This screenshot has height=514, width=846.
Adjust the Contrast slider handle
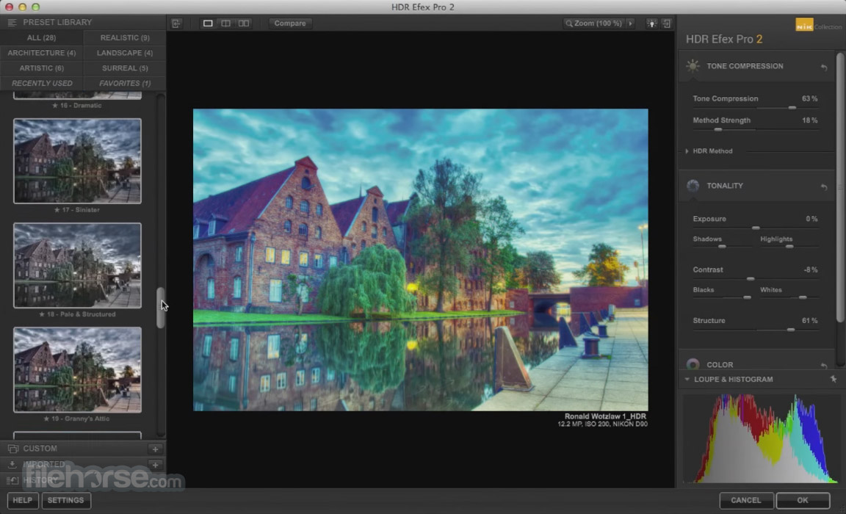[751, 279]
